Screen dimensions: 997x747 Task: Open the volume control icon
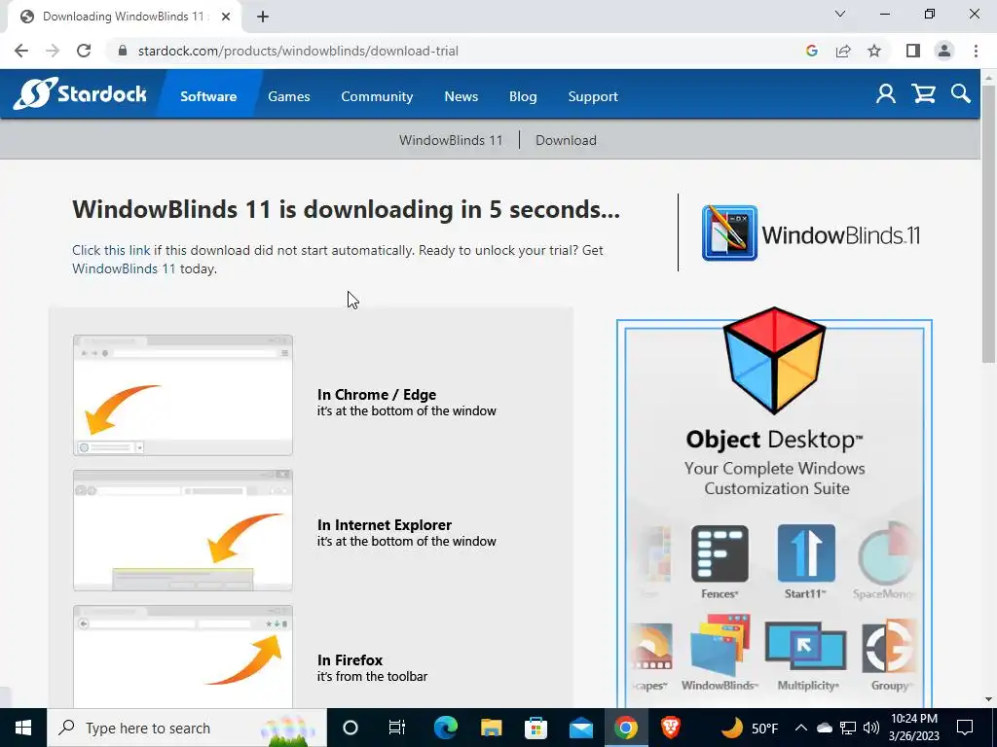[871, 728]
